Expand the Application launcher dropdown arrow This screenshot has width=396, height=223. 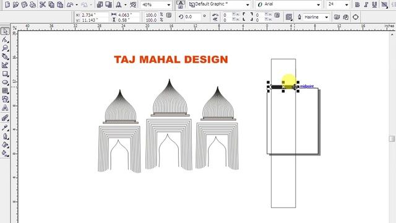tap(125, 5)
